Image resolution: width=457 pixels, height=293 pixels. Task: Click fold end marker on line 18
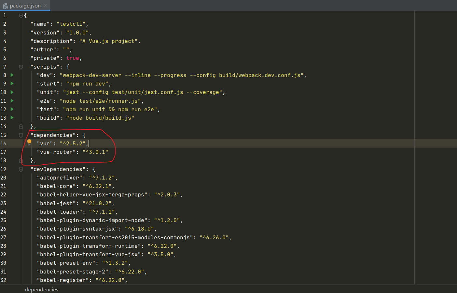(x=21, y=160)
